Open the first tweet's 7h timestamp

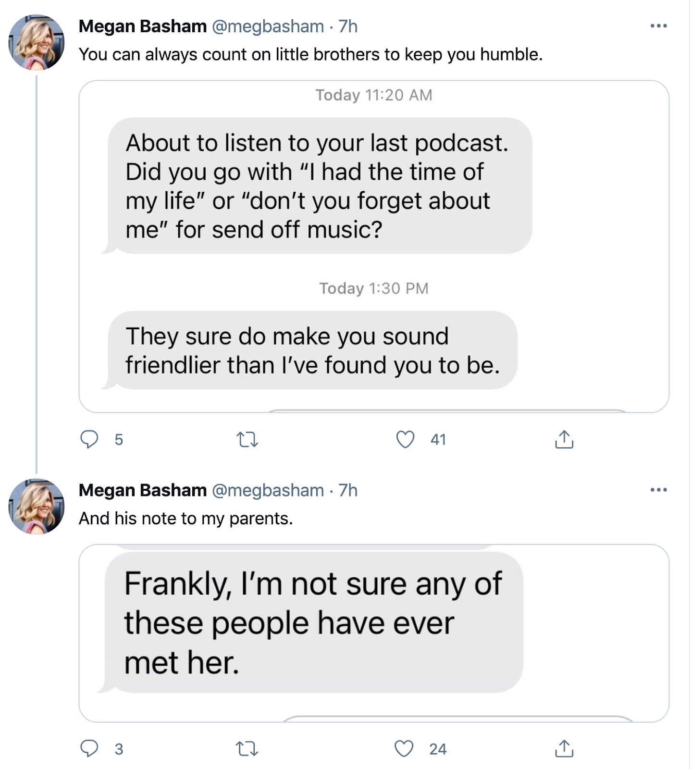pyautogui.click(x=348, y=26)
